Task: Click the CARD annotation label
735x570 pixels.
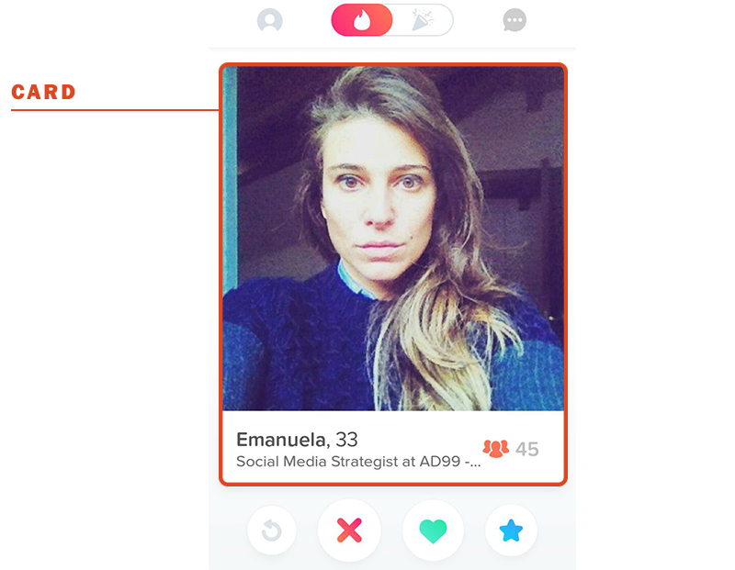Action: pos(43,92)
